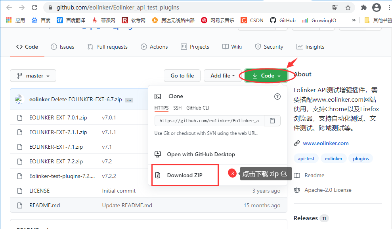Click Download ZIP
This screenshot has width=392, height=229.
tap(184, 175)
